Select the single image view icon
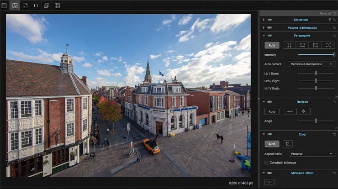Viewport: 338px width, 189px height. [15, 5]
